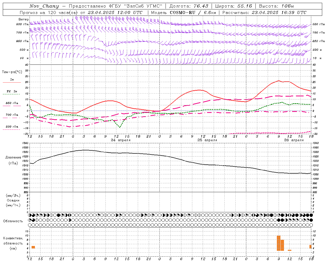The image size is (326, 261).
Task: Click the Td 2м dew point legend entry
Action: coord(12,91)
